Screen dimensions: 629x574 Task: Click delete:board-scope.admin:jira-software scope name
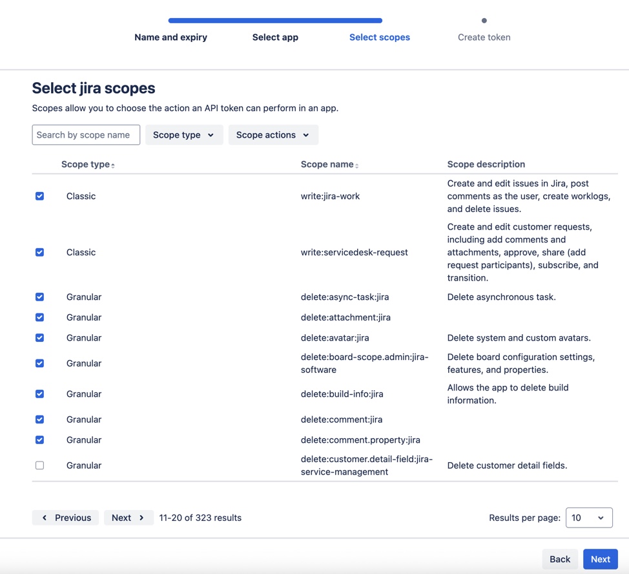coord(365,363)
